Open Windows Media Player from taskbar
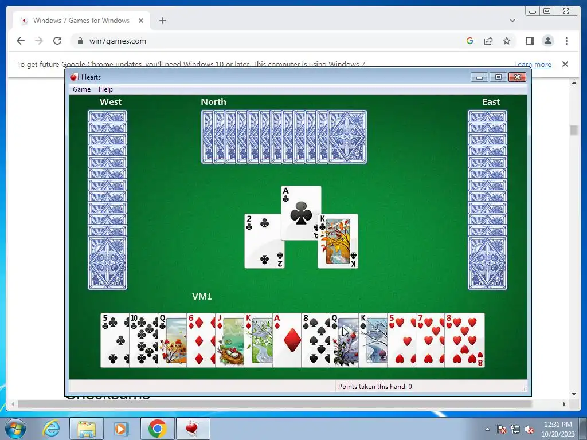 (x=121, y=429)
